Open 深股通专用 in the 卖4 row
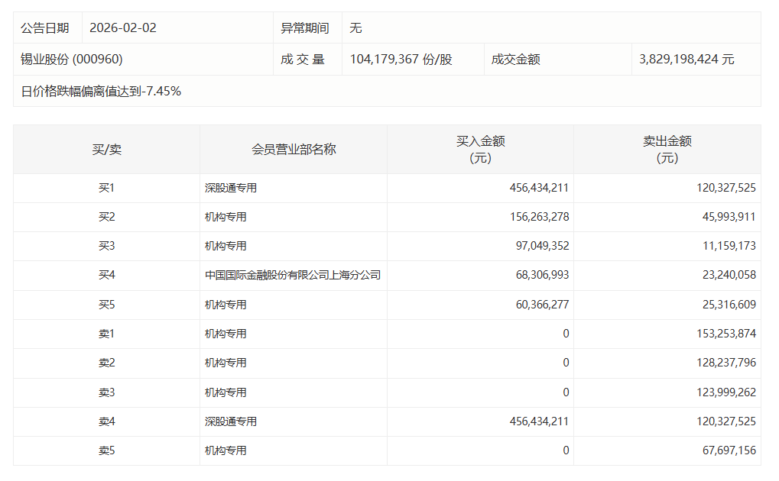 tap(230, 421)
